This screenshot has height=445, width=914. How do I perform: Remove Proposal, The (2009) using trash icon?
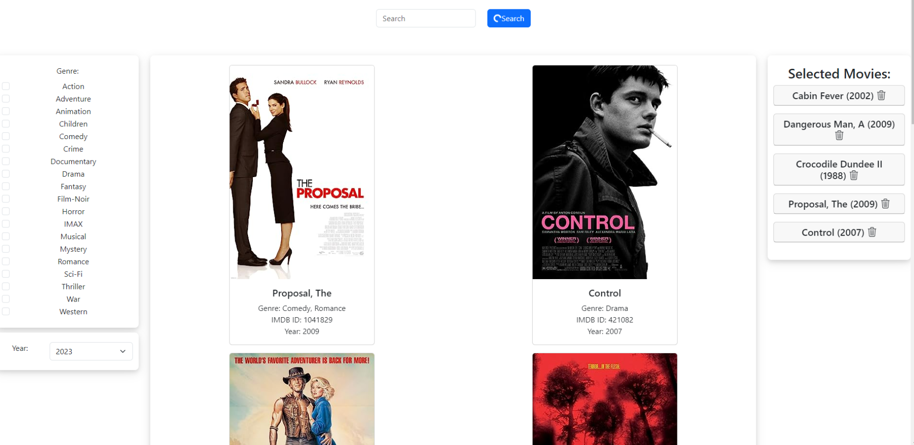pos(886,203)
